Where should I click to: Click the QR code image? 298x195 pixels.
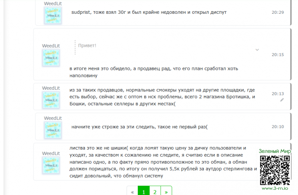[x=275, y=170]
